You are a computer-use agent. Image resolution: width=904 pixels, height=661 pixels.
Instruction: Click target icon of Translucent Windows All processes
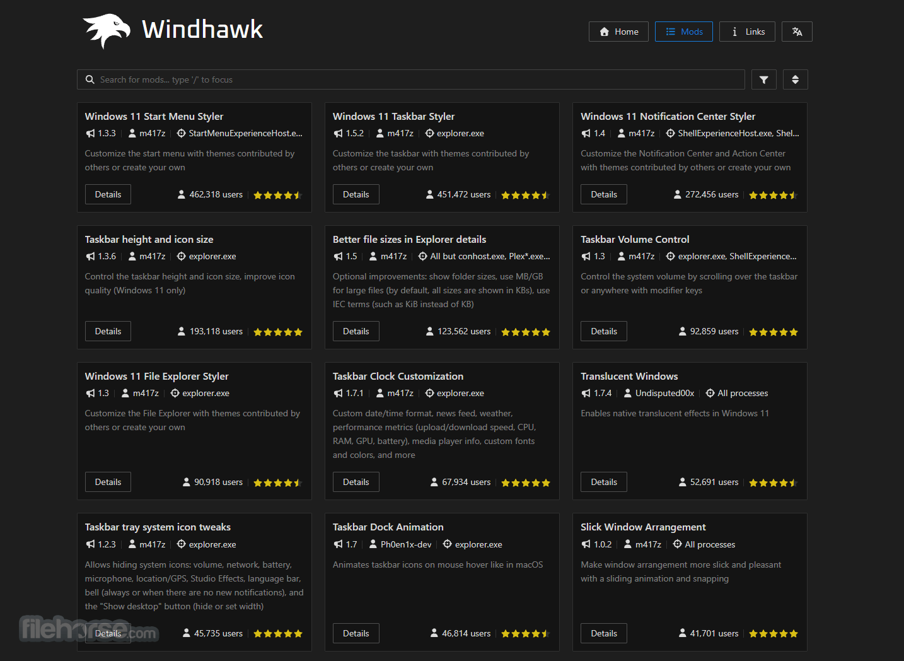tap(710, 393)
